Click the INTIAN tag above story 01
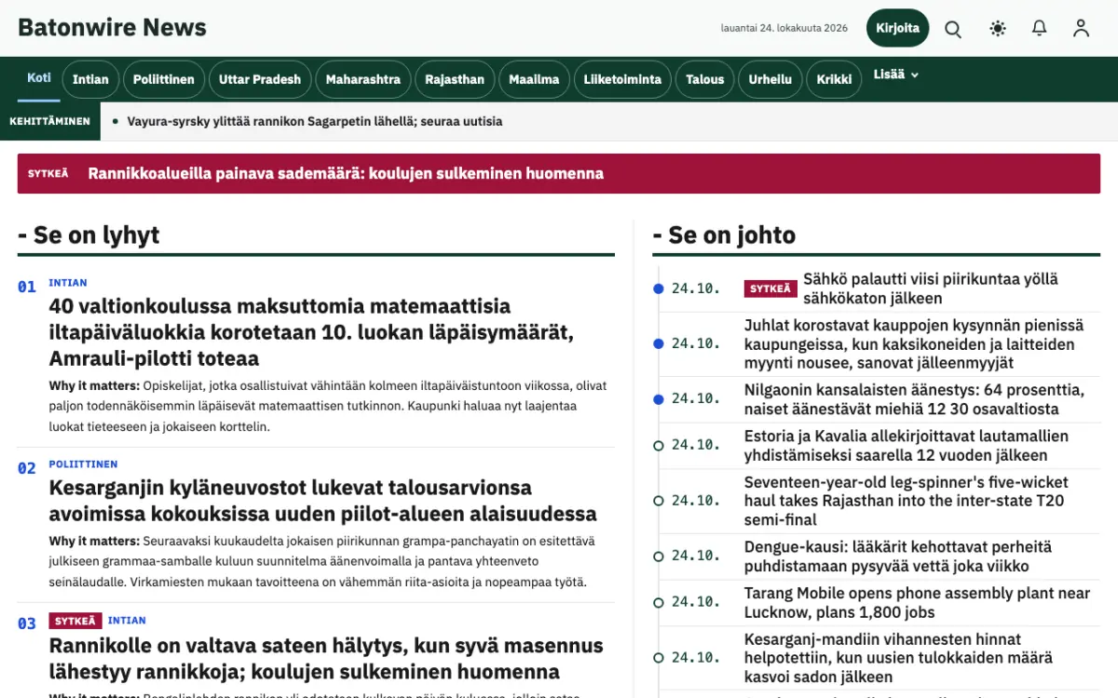The height and width of the screenshot is (698, 1118). click(68, 283)
